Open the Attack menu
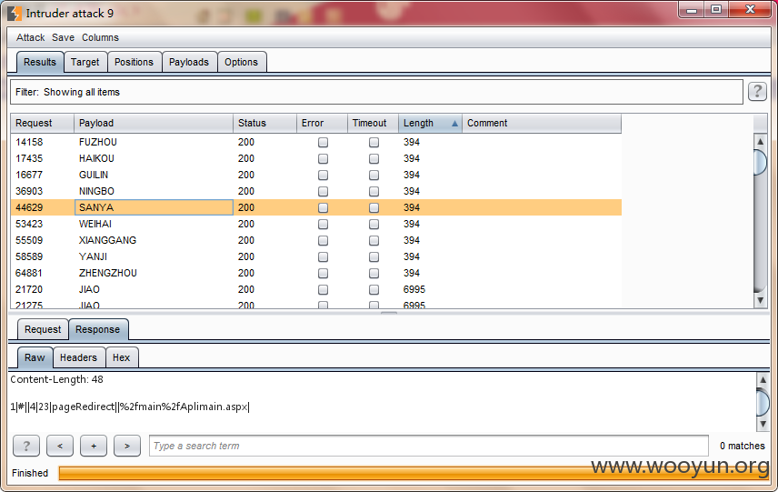778x492 pixels. [30, 37]
